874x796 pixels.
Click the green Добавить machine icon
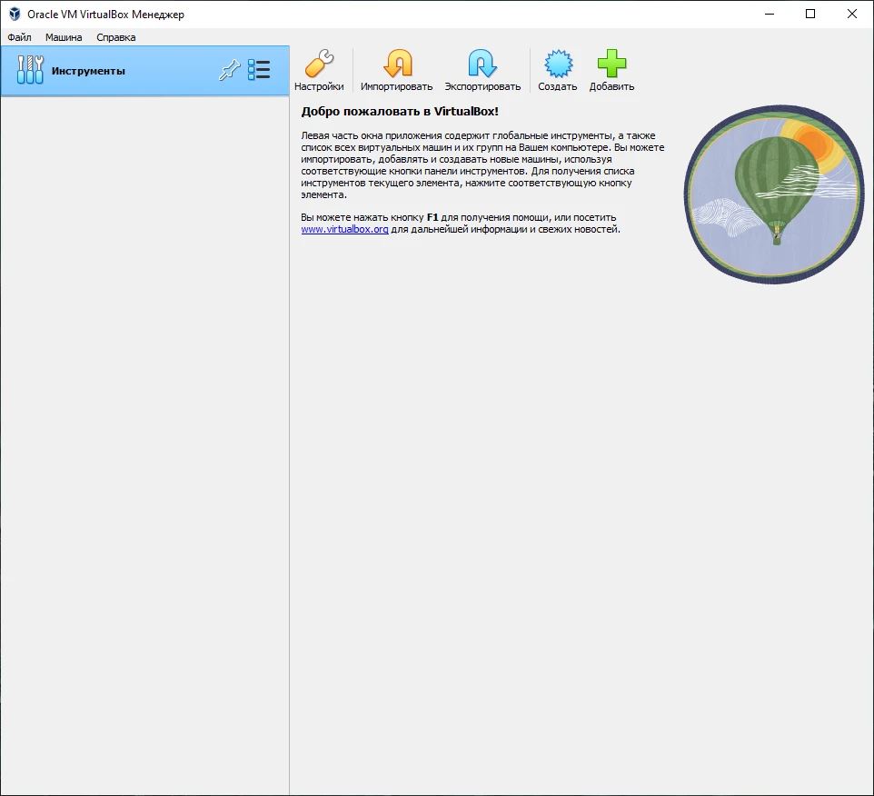pos(611,64)
